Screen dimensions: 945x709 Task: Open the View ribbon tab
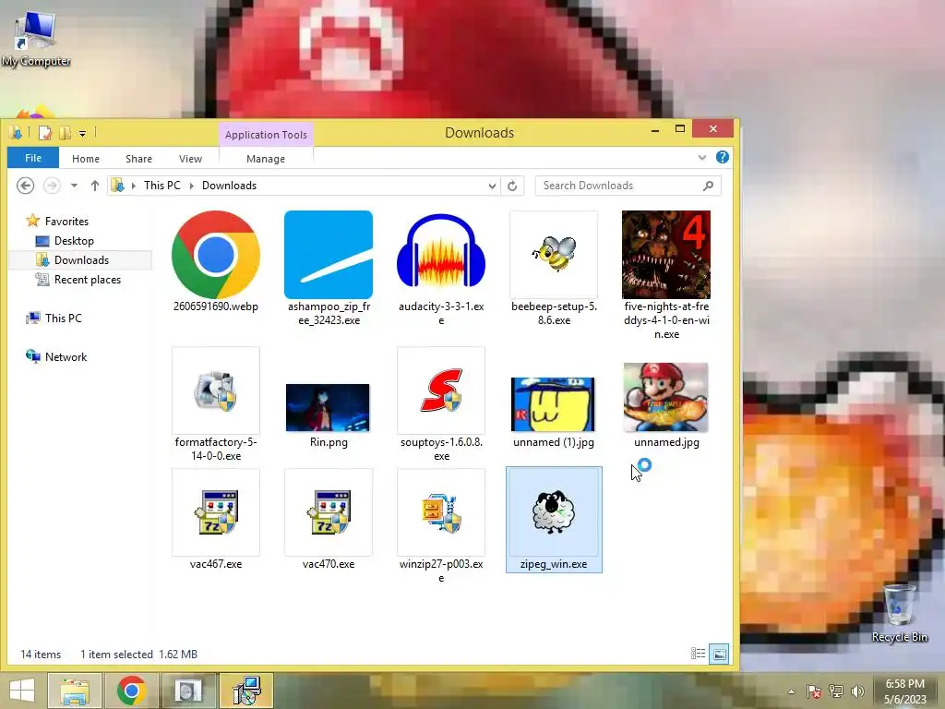click(190, 159)
